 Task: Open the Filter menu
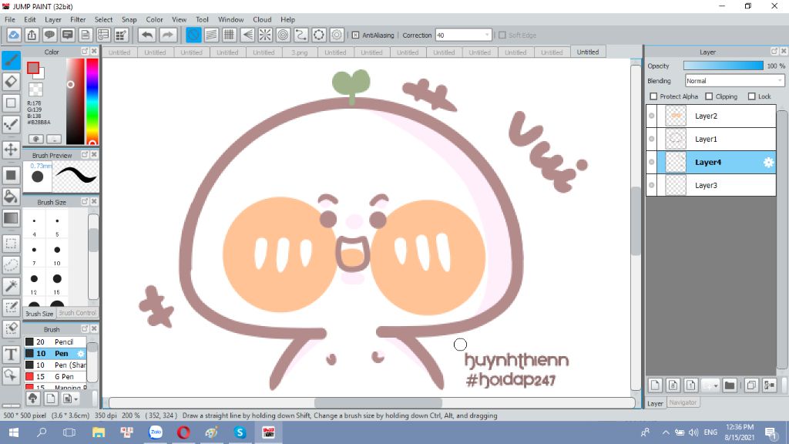(x=78, y=19)
